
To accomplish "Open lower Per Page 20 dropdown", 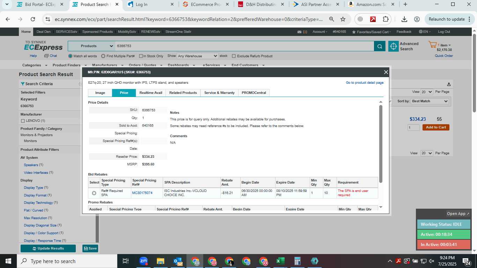I will pos(427,153).
